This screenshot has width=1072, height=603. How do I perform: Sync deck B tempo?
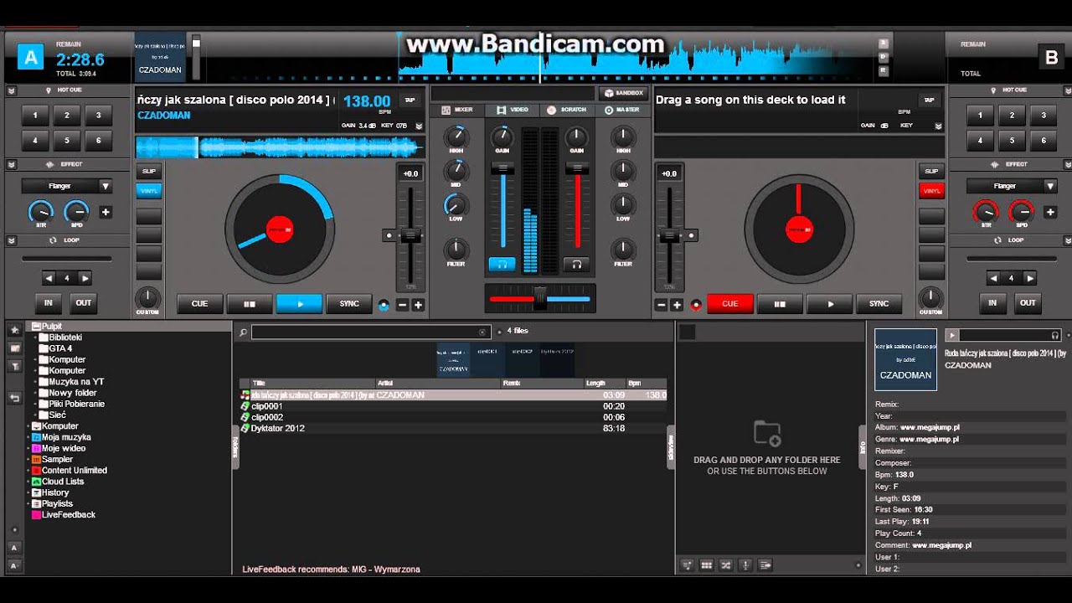[879, 304]
